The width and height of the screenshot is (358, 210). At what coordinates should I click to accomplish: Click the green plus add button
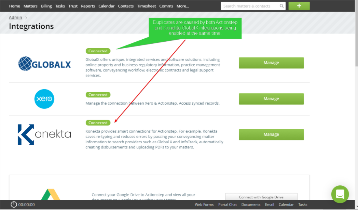[299, 6]
